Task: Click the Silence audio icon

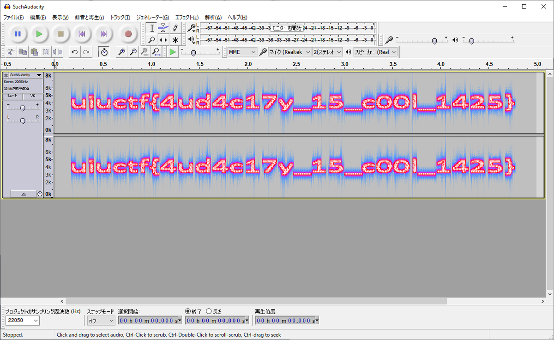Action: pyautogui.click(x=57, y=52)
